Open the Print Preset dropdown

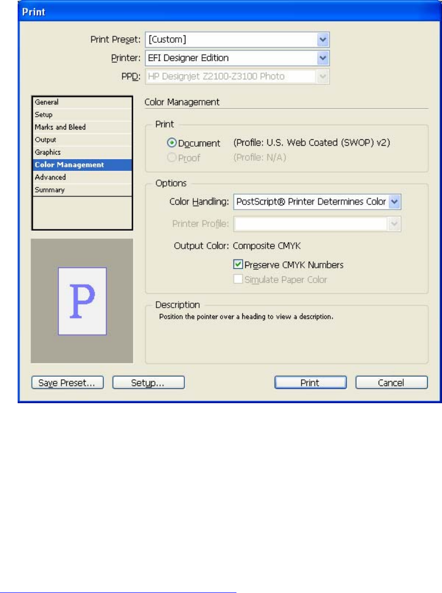click(x=322, y=39)
